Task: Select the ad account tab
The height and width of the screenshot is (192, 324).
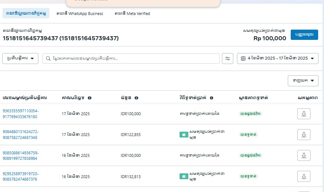Action: click(26, 14)
